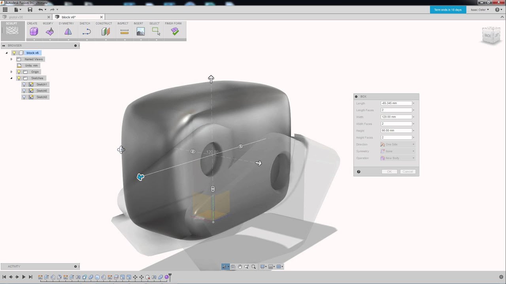Switch to the pistol v36 tab
This screenshot has width=506, height=284.
coord(16,17)
